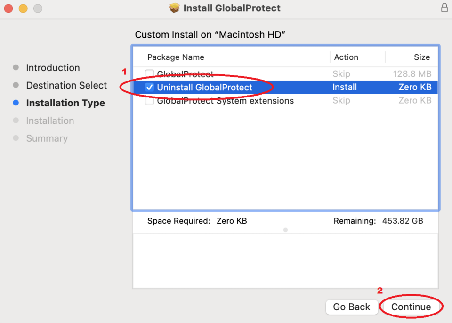Close the Install GlobalProtect window
The width and height of the screenshot is (452, 323).
click(8, 8)
